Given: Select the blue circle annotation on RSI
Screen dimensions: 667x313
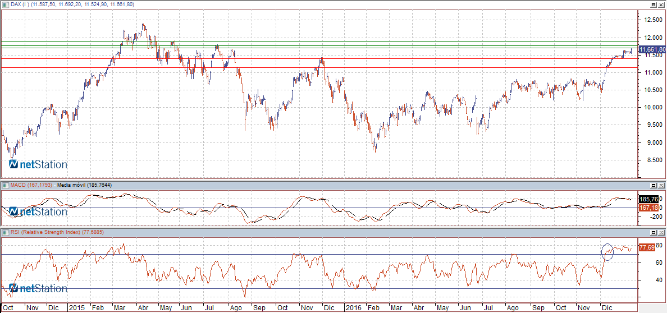Looking at the screenshot, I should pyautogui.click(x=607, y=252).
